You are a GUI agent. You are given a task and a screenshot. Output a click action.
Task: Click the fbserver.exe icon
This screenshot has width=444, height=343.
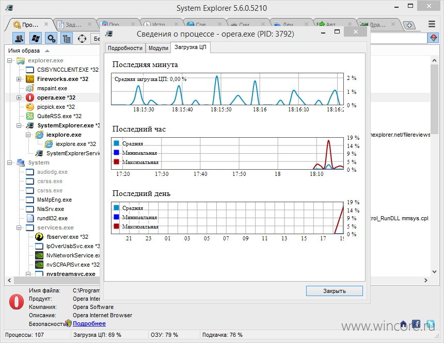point(39,237)
